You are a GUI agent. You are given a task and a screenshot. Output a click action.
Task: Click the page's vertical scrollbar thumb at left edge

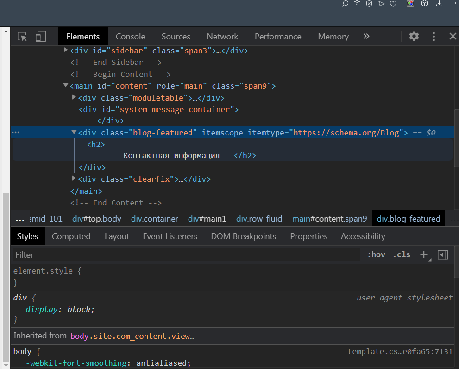[x=6, y=278]
